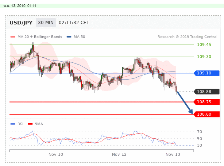Click the USD/JPY pair title
Viewport: 224px width, 166px height.
point(21,23)
